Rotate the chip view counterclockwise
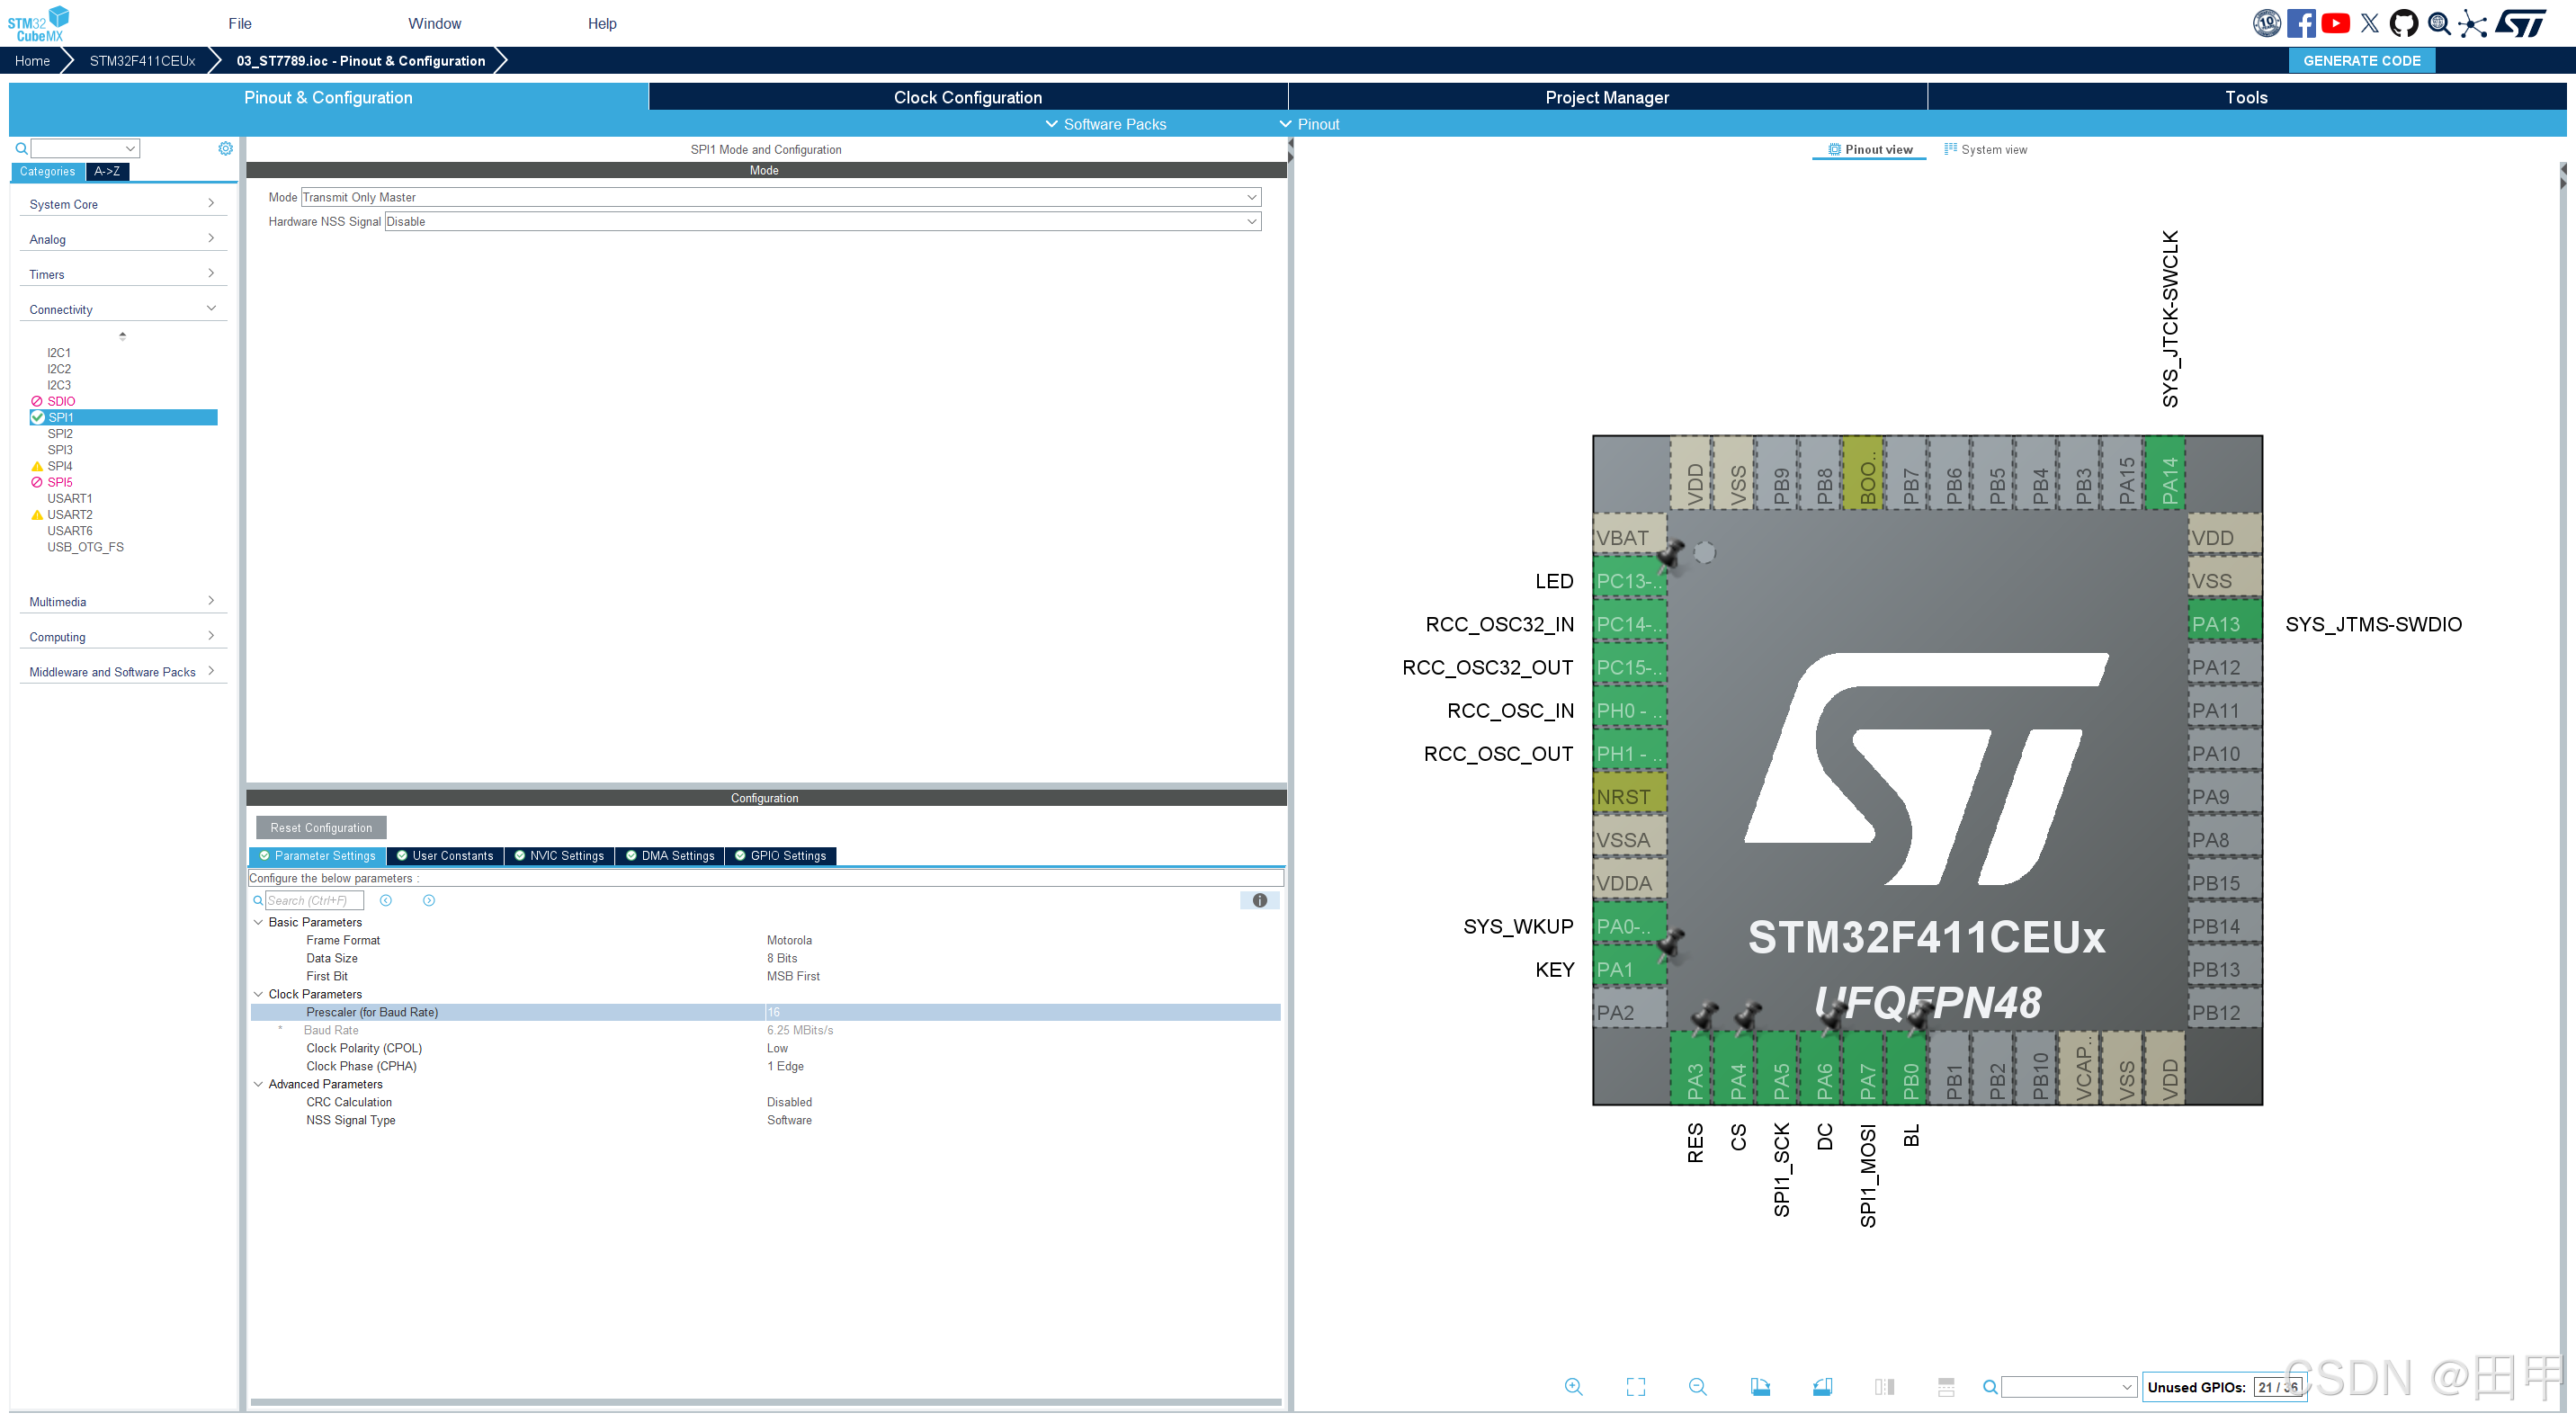 point(1822,1387)
